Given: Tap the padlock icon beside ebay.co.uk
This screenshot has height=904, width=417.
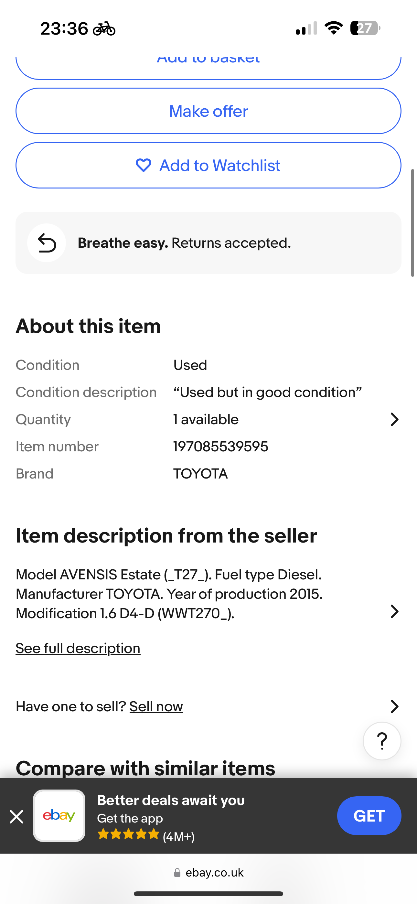Looking at the screenshot, I should (177, 872).
